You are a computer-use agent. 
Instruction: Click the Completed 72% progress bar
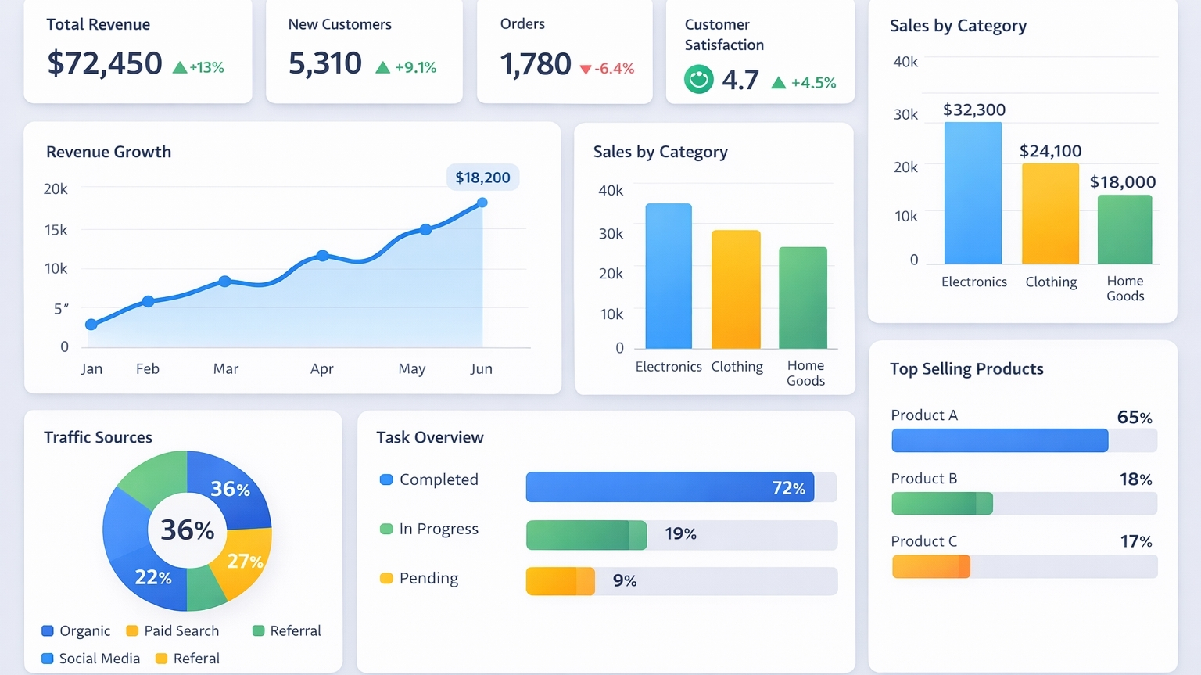click(670, 487)
